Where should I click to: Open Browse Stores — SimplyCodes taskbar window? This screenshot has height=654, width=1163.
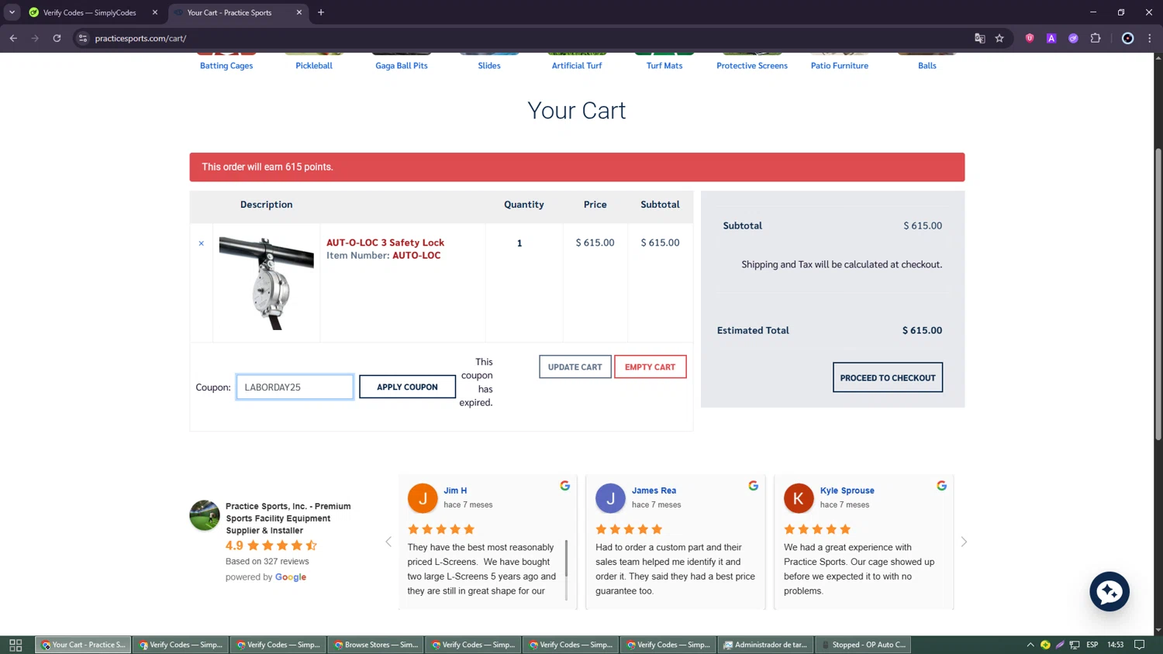pyautogui.click(x=376, y=645)
